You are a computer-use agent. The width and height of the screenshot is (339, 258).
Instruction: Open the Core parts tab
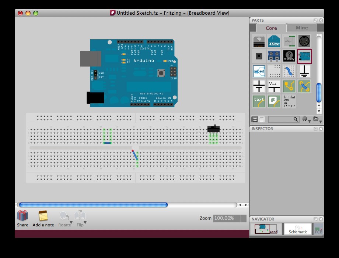271,28
